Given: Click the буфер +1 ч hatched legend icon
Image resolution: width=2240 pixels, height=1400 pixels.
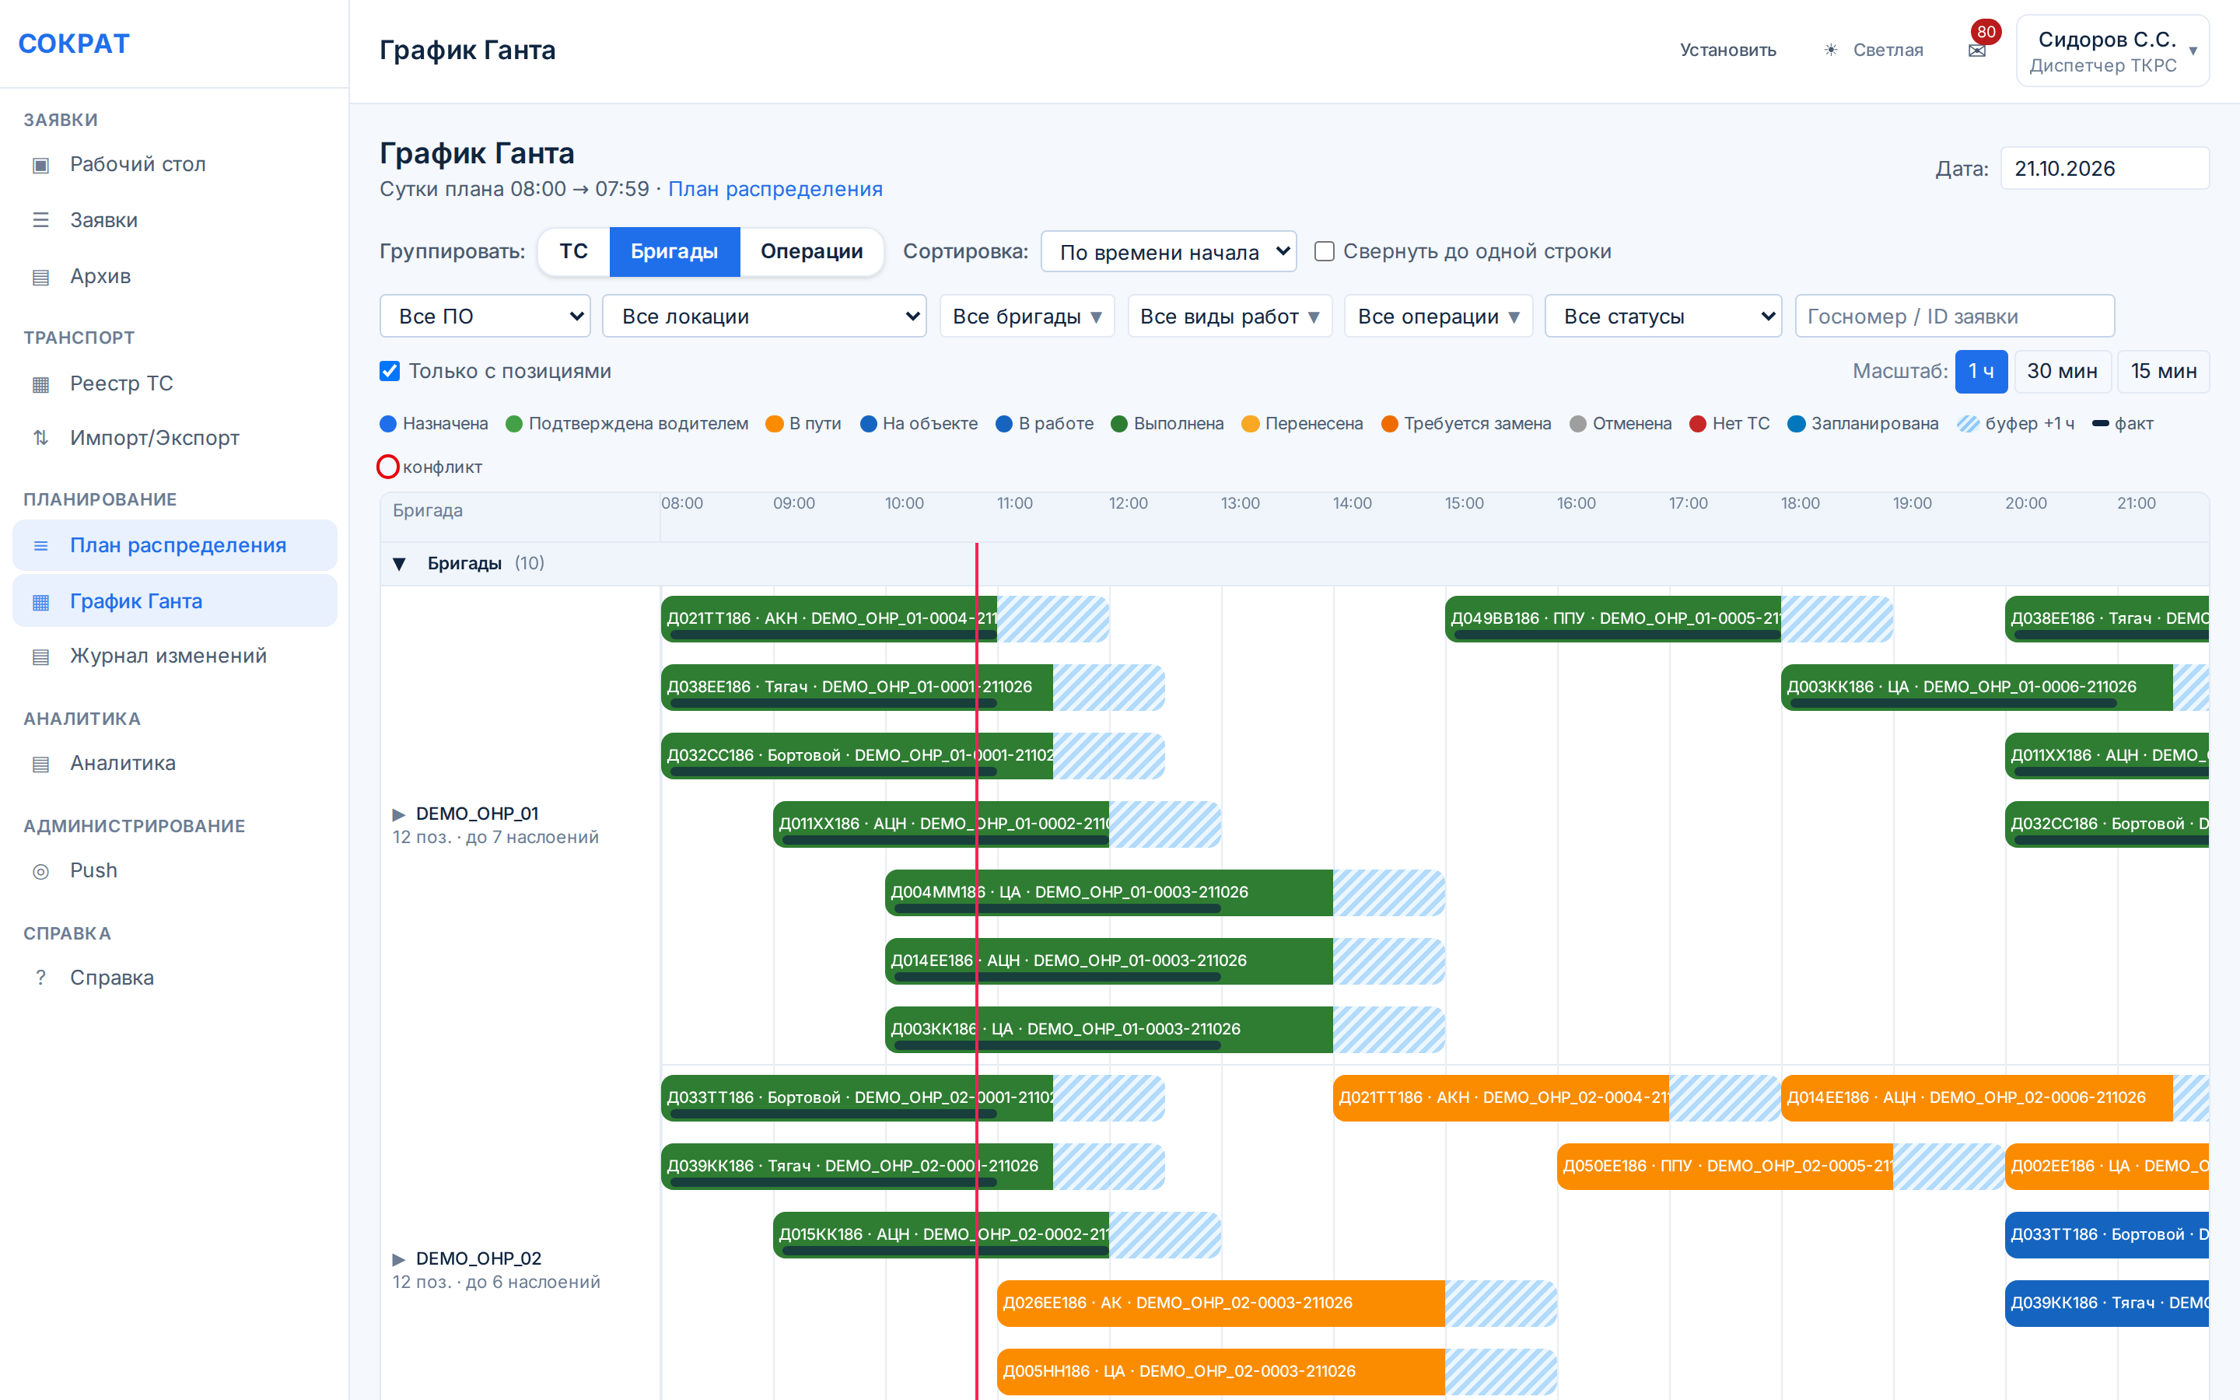Looking at the screenshot, I should coord(1968,423).
